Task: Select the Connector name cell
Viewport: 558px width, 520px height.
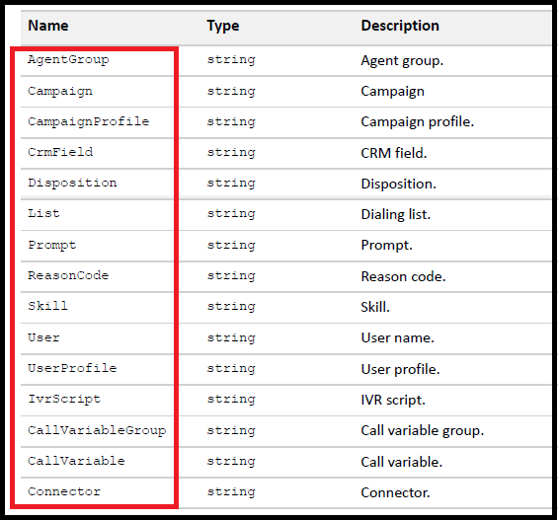Action: click(x=64, y=491)
